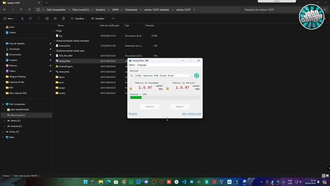
Task: Click the lock icon beside Ventoy In Package
Action: 130,88
